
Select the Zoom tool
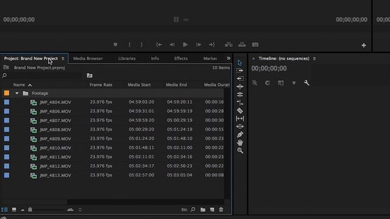[x=239, y=150]
